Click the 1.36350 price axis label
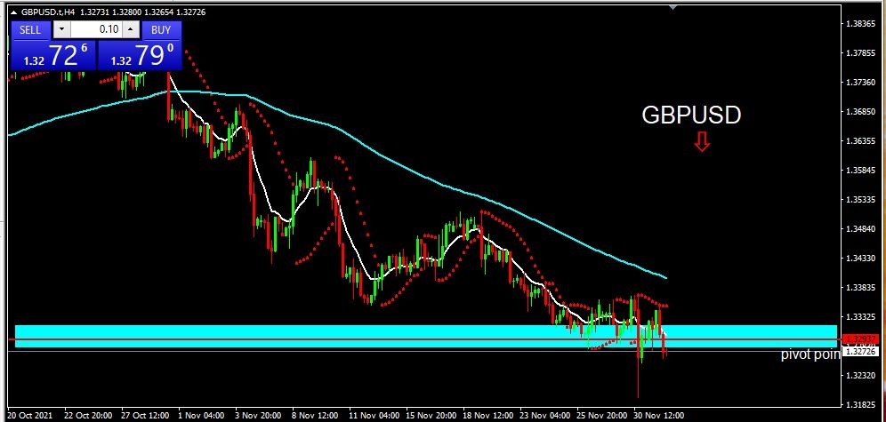 tap(860, 141)
